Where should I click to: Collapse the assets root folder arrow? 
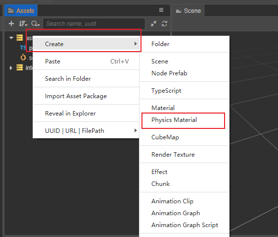tap(11, 38)
